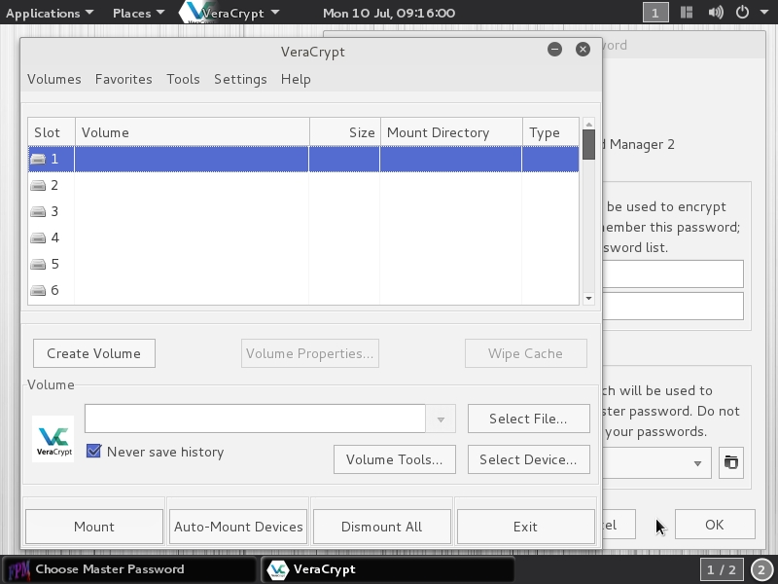This screenshot has width=778, height=584.
Task: Click OK in the master password dialog
Action: click(x=715, y=525)
